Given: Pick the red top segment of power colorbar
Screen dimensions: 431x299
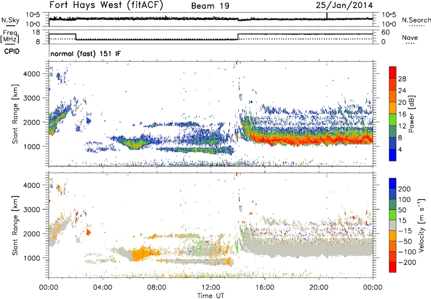Looking at the screenshot, I should 393,72.
